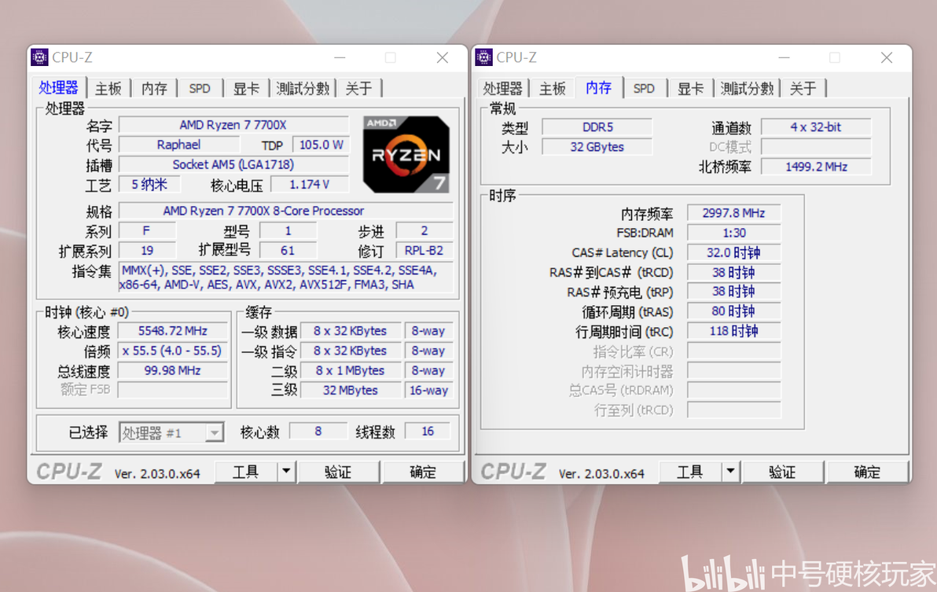Screen dimensions: 937x592
Task: Open the 显卡 tab in left CPU-Z window
Action: [x=245, y=88]
